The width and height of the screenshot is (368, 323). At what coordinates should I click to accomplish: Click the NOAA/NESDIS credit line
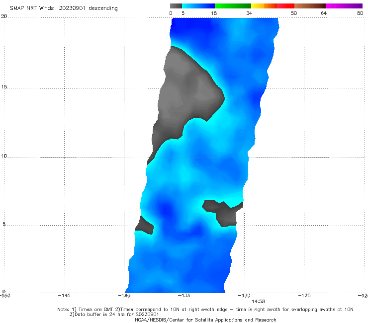pos(205,320)
